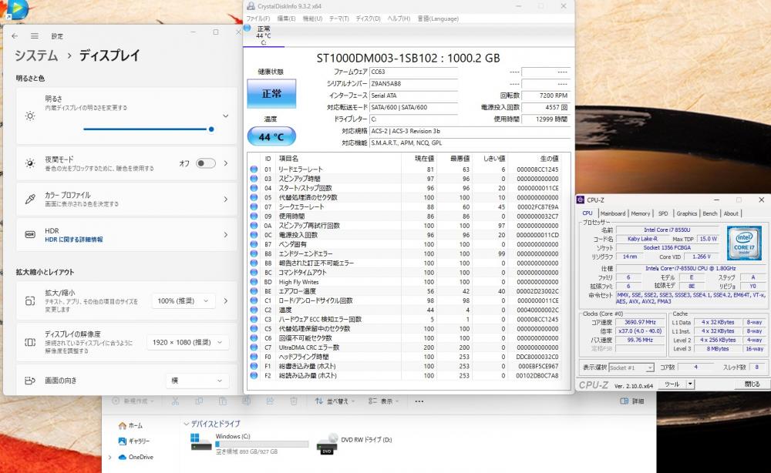Open the three-dot more options in Explorer
This screenshot has height=473, width=771.
point(419,401)
